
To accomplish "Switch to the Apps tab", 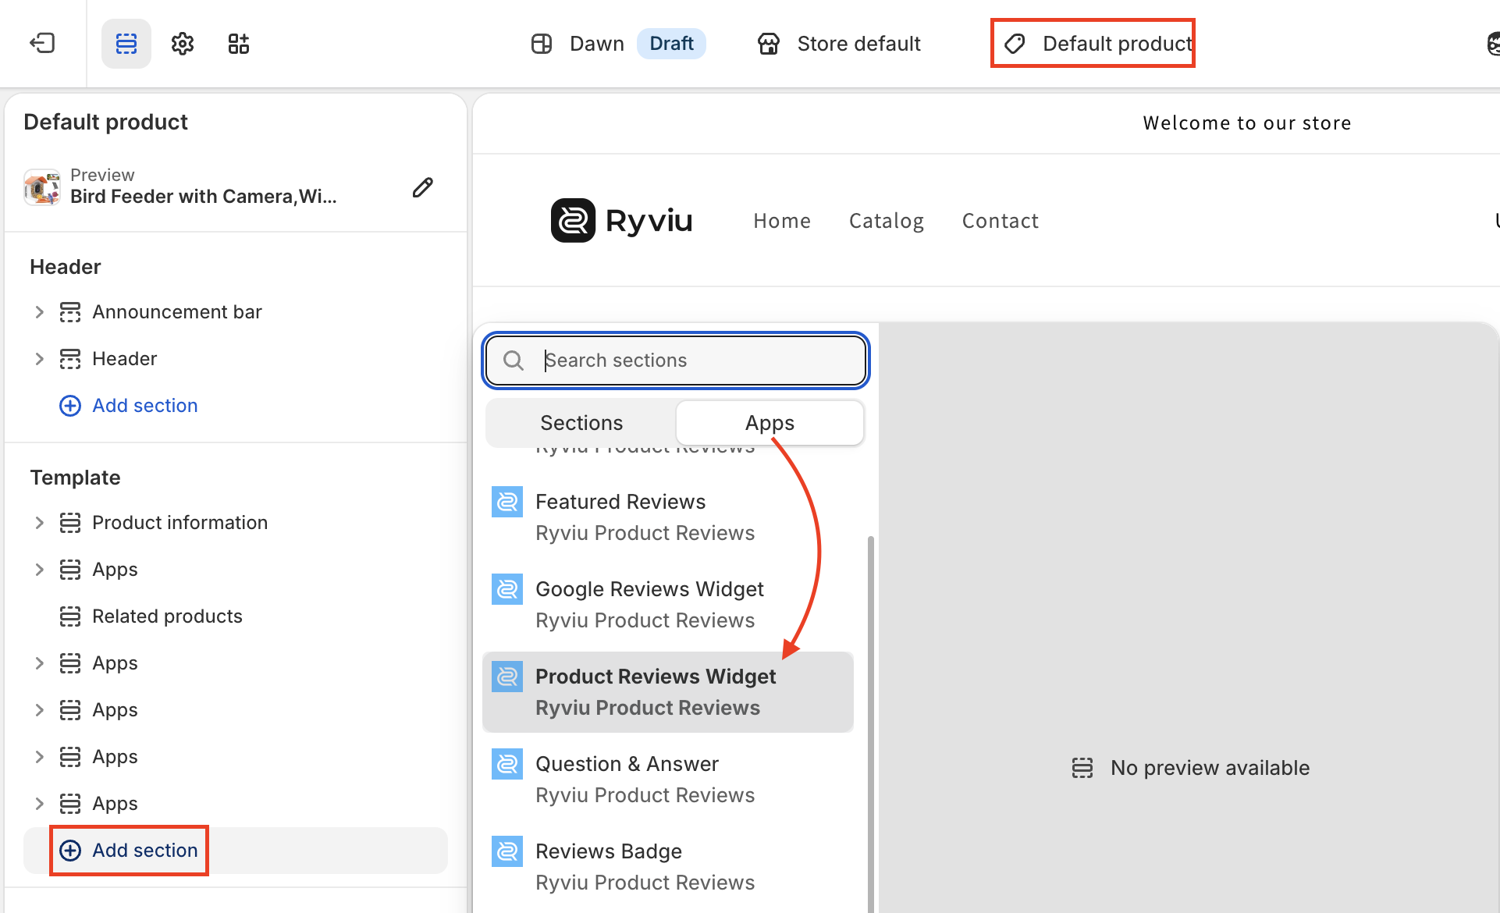I will pyautogui.click(x=770, y=423).
